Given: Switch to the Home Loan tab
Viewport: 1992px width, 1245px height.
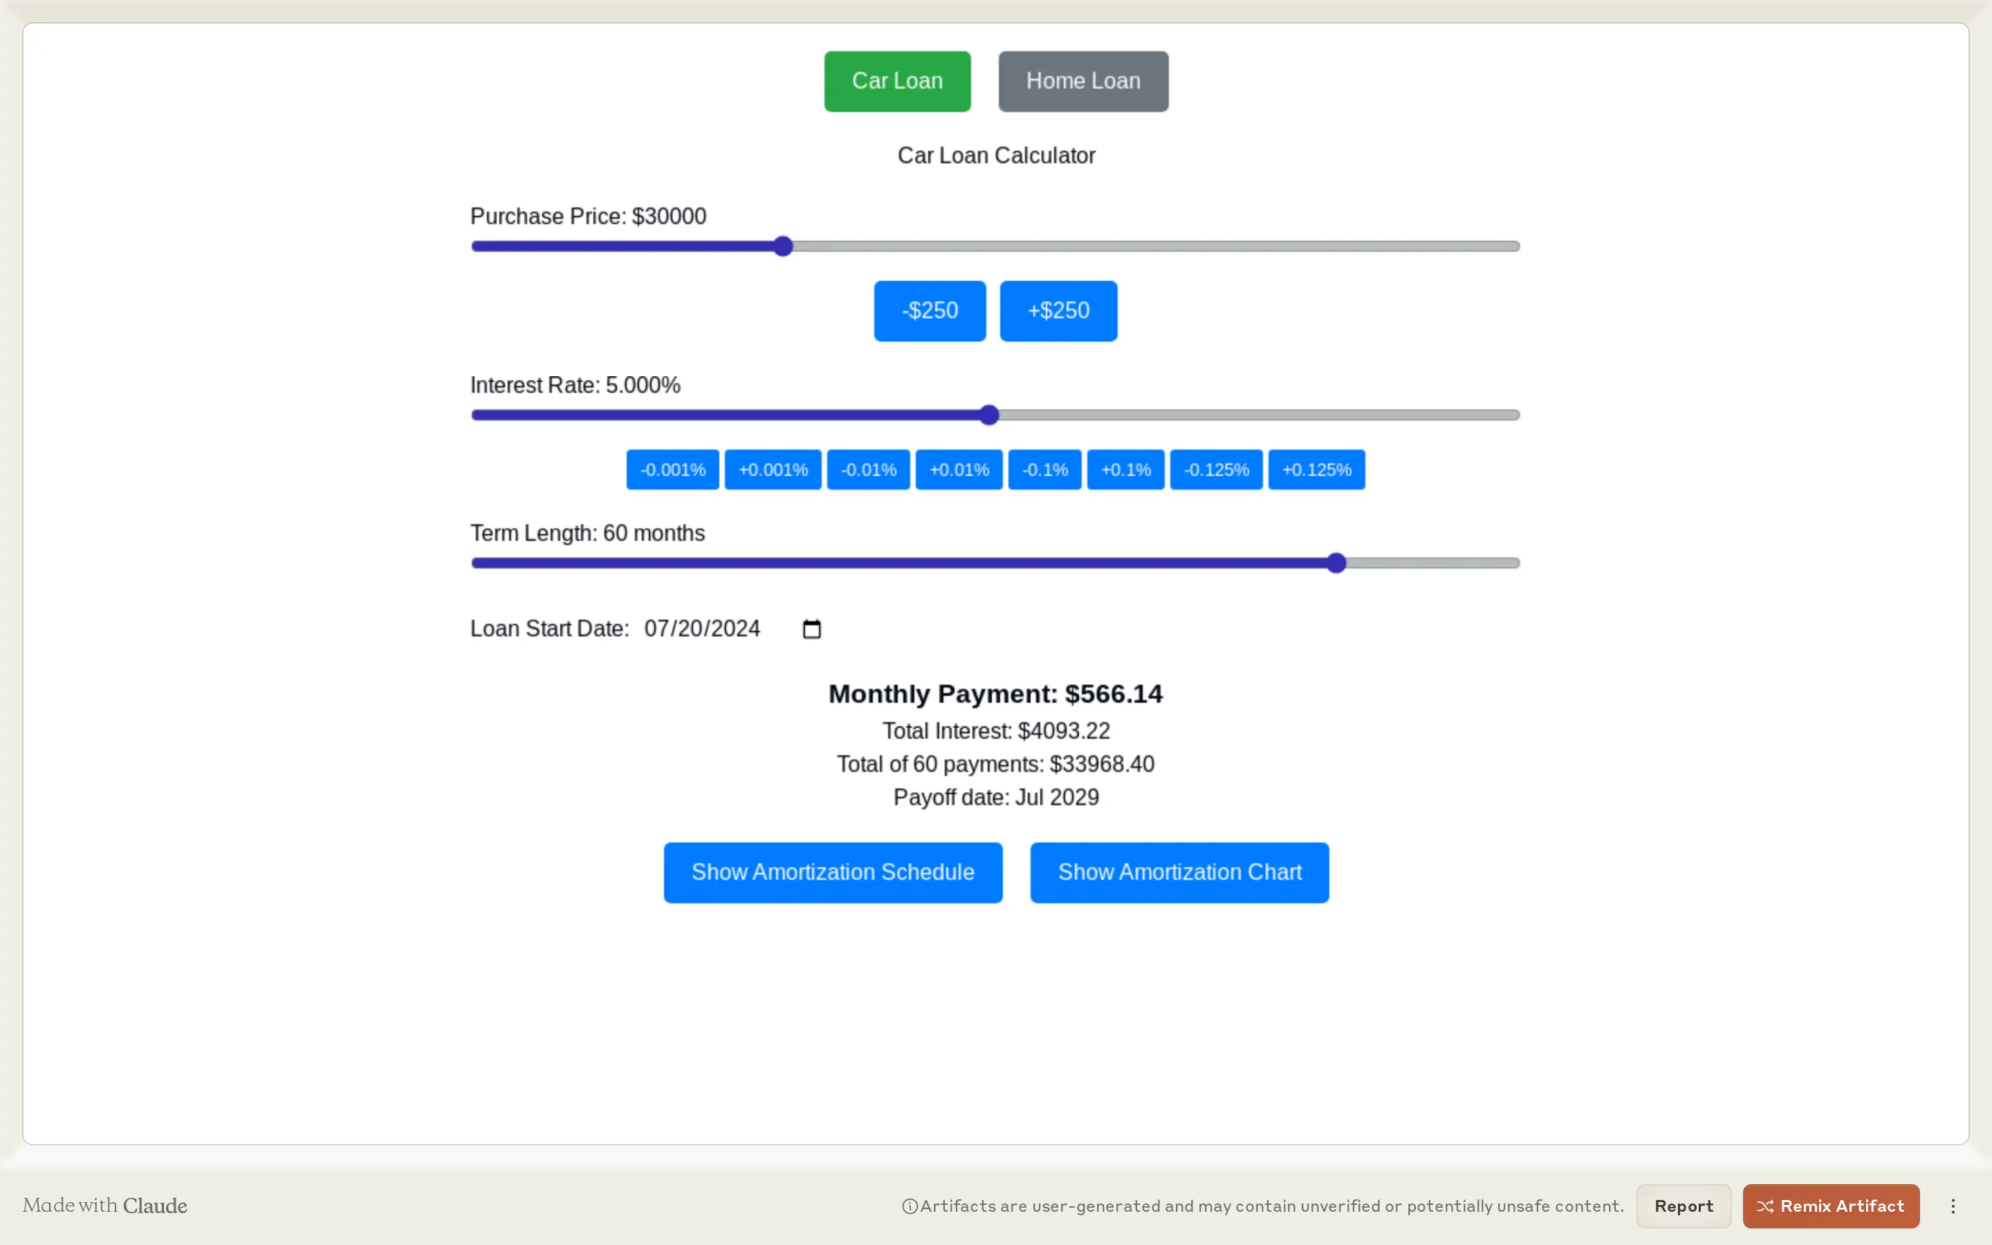Looking at the screenshot, I should [1082, 81].
